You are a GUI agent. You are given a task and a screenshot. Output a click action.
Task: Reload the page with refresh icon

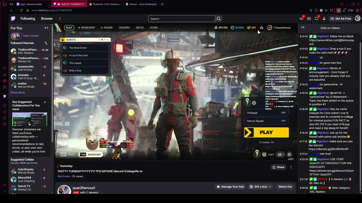coord(21,10)
